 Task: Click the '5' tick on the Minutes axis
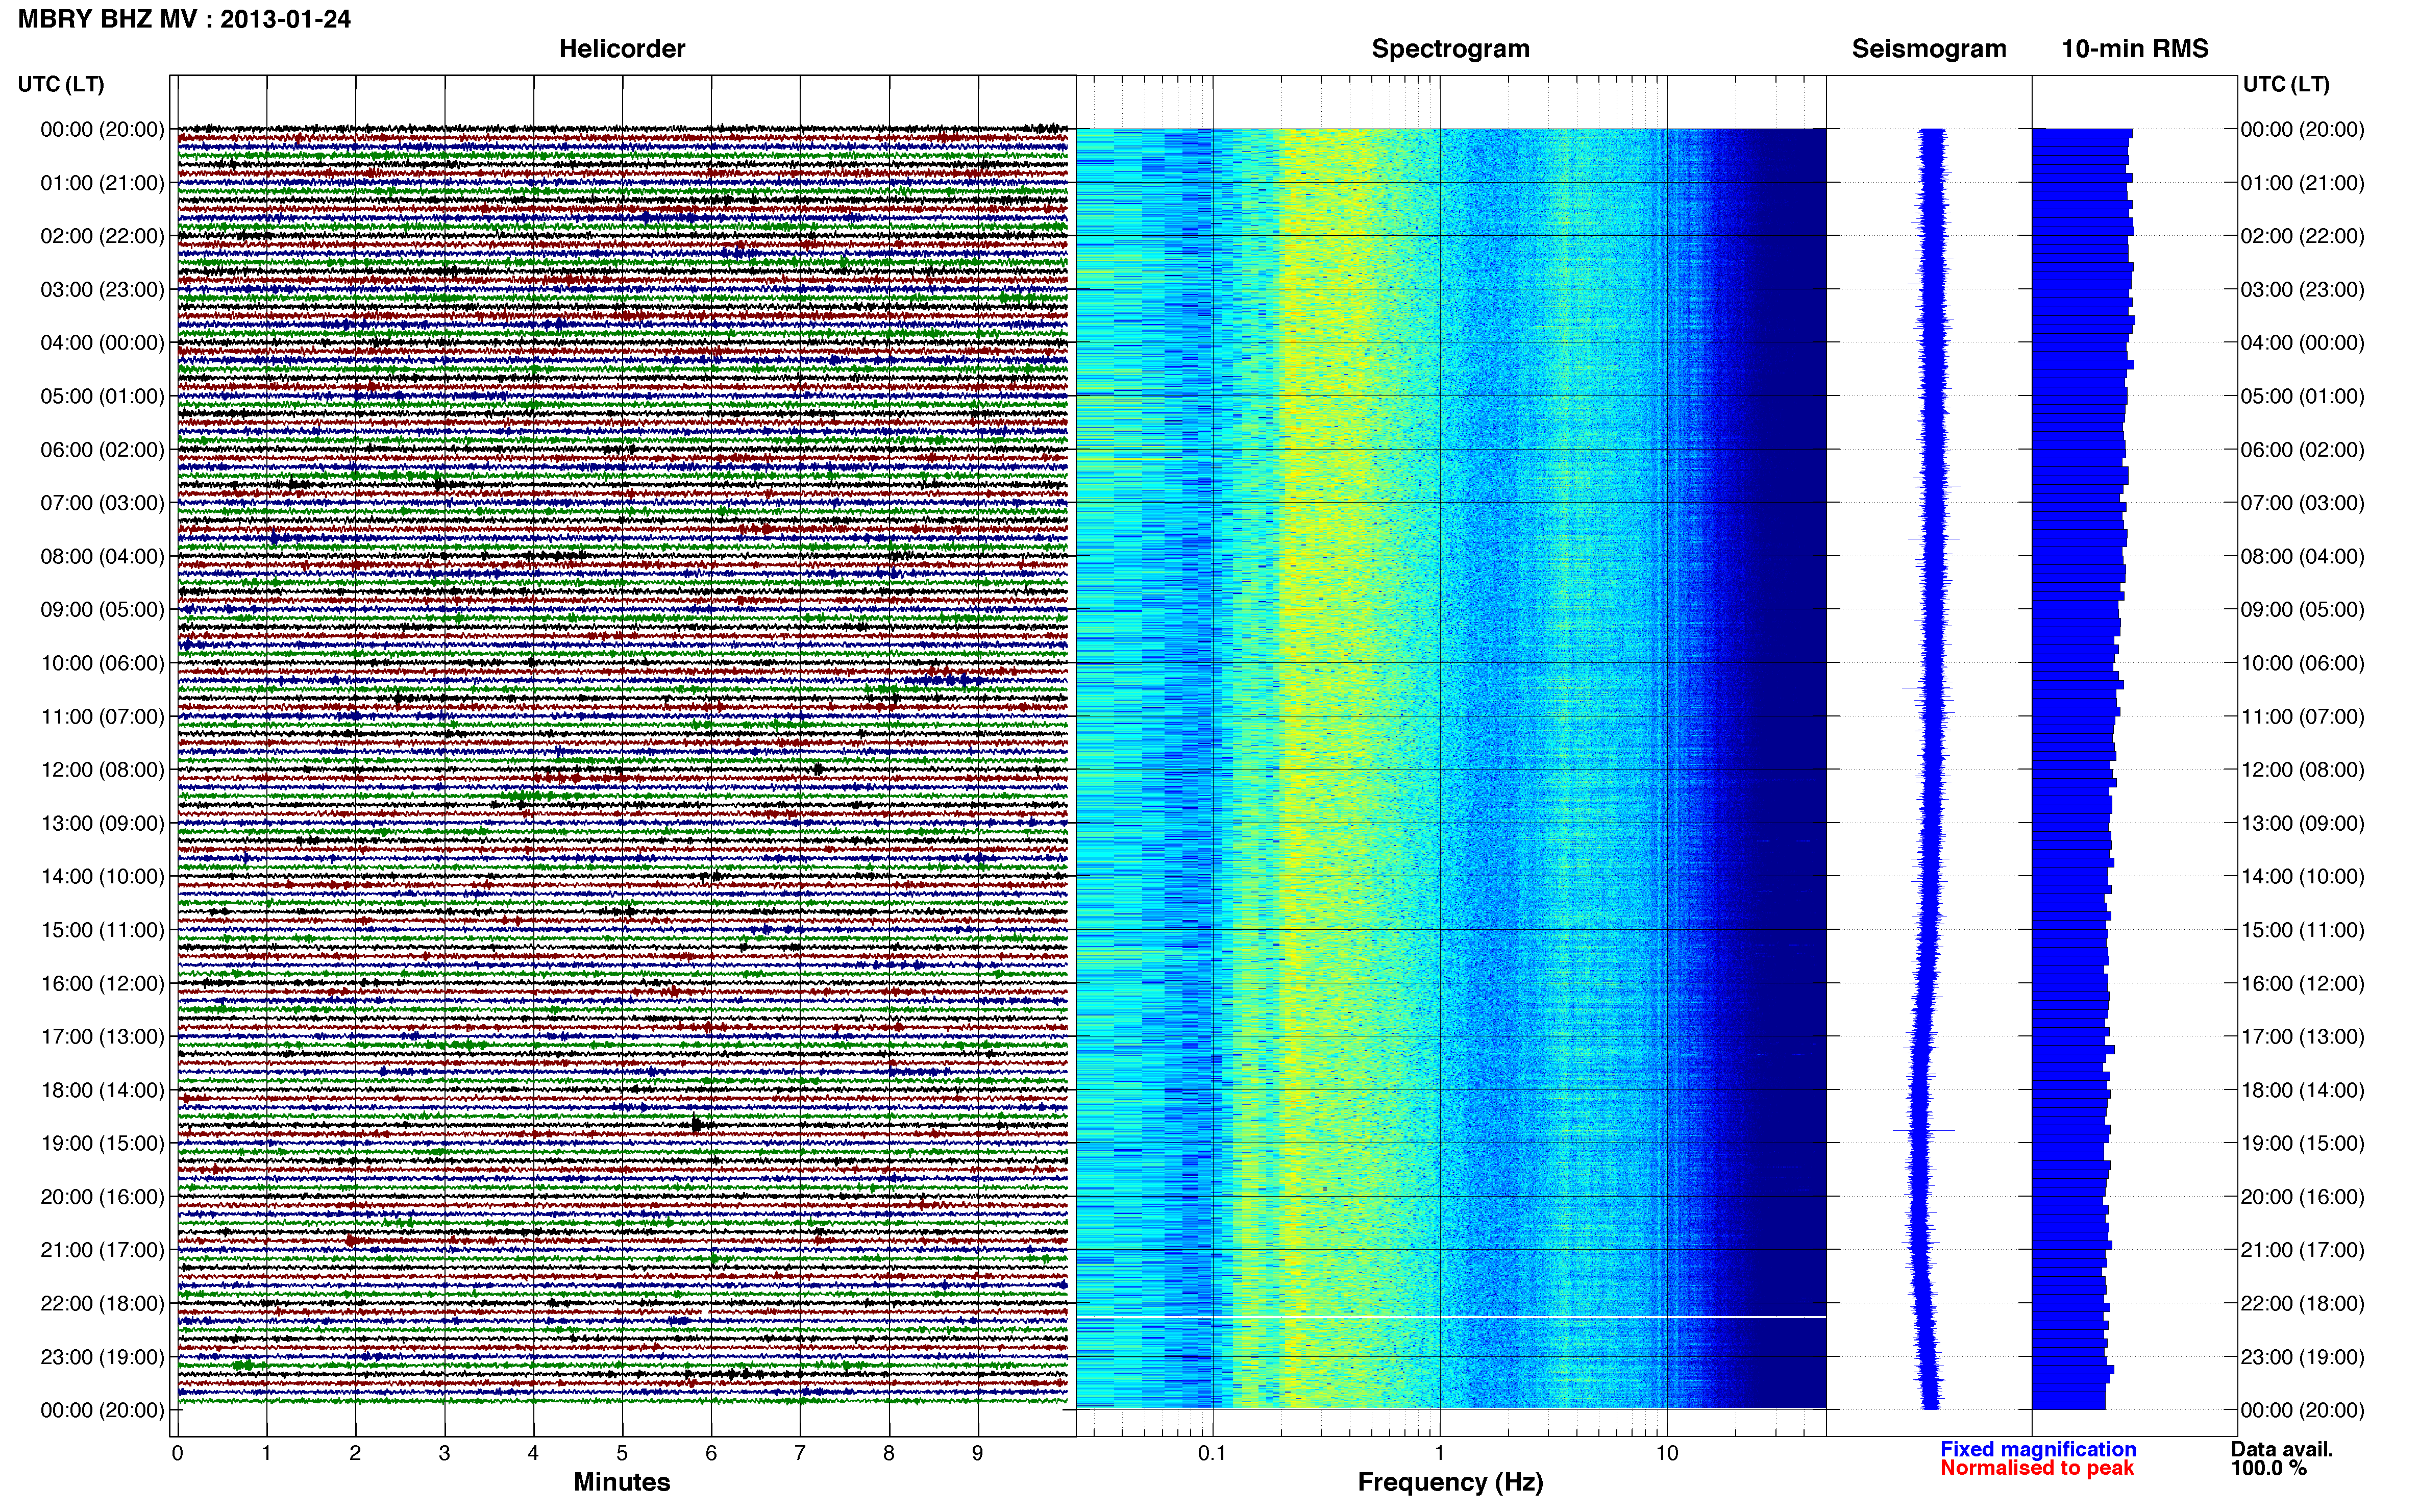(x=622, y=1454)
